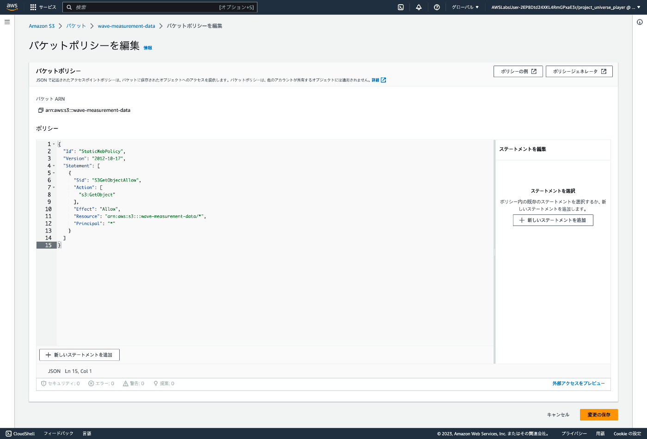Screen dimensions: 647x439
Task: Open the info panel icon at right edge
Action: click(640, 22)
